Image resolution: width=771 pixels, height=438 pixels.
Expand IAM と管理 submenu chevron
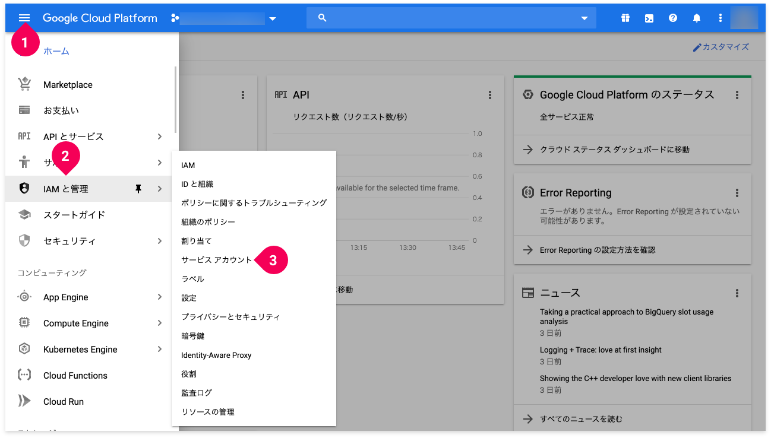click(160, 189)
